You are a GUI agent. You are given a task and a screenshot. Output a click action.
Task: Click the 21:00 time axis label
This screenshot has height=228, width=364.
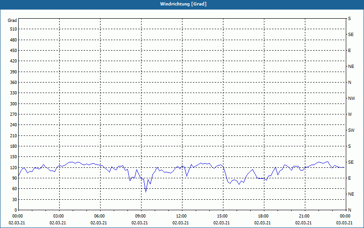pos(304,216)
